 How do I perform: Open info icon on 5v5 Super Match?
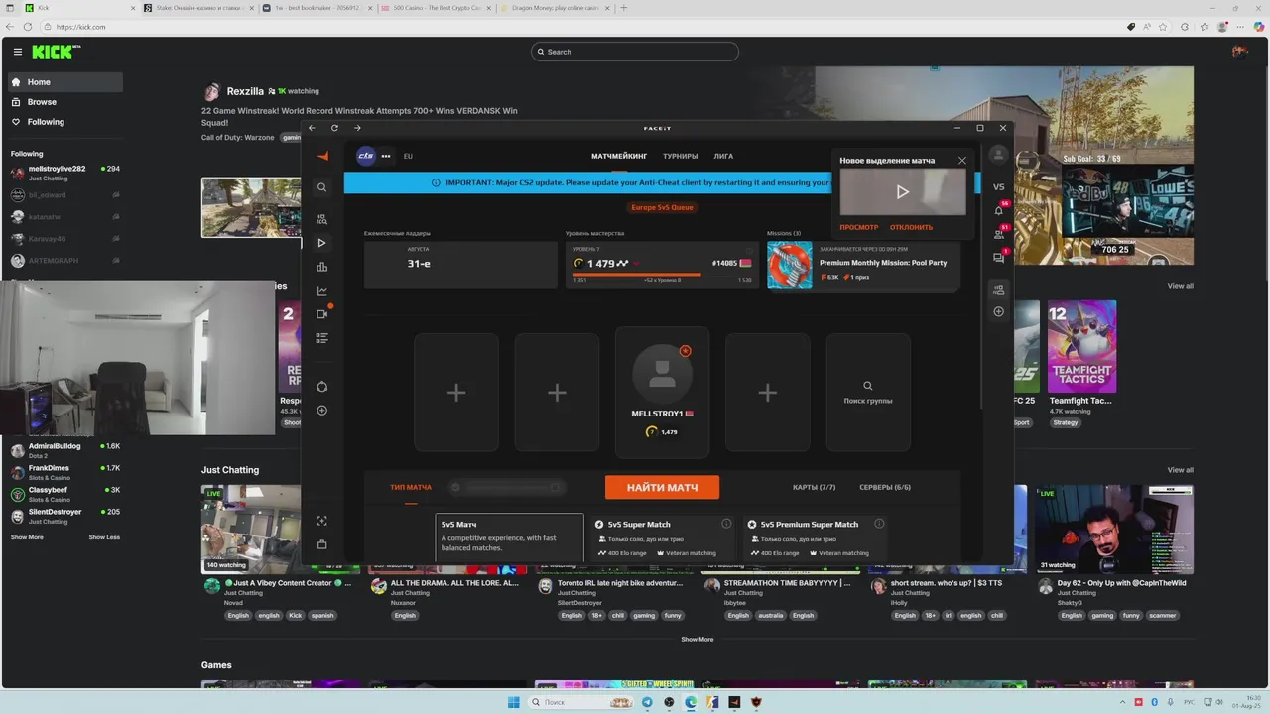[726, 524]
